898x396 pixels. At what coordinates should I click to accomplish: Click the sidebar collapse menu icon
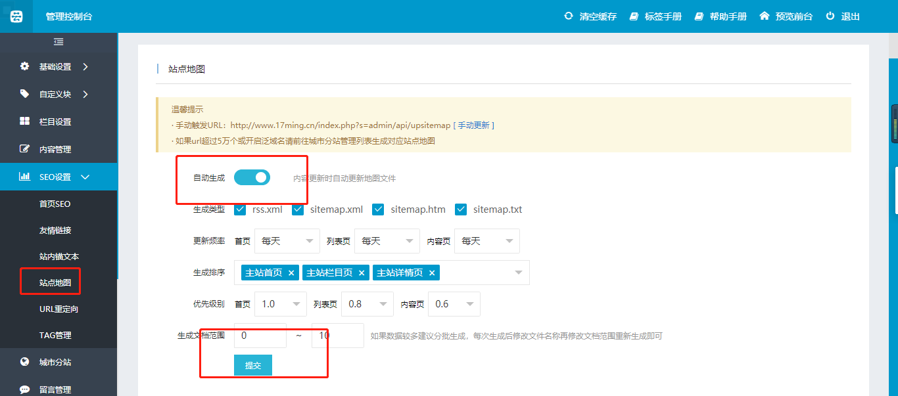(59, 42)
